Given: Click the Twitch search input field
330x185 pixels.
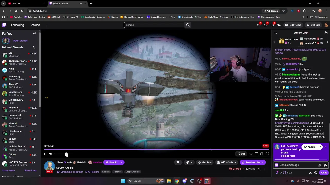Looking at the screenshot, I should pyautogui.click(x=154, y=25).
